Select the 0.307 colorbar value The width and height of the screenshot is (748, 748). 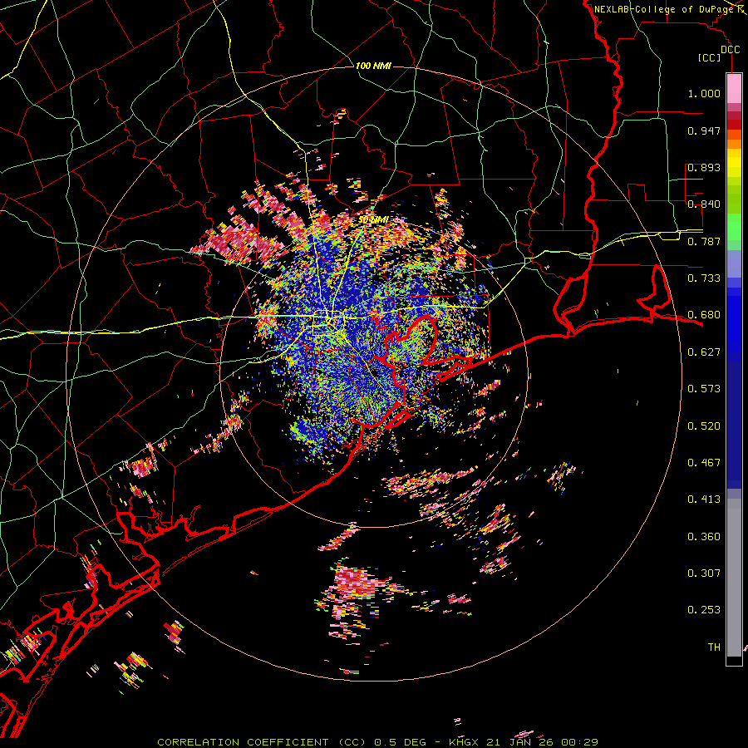pyautogui.click(x=704, y=573)
